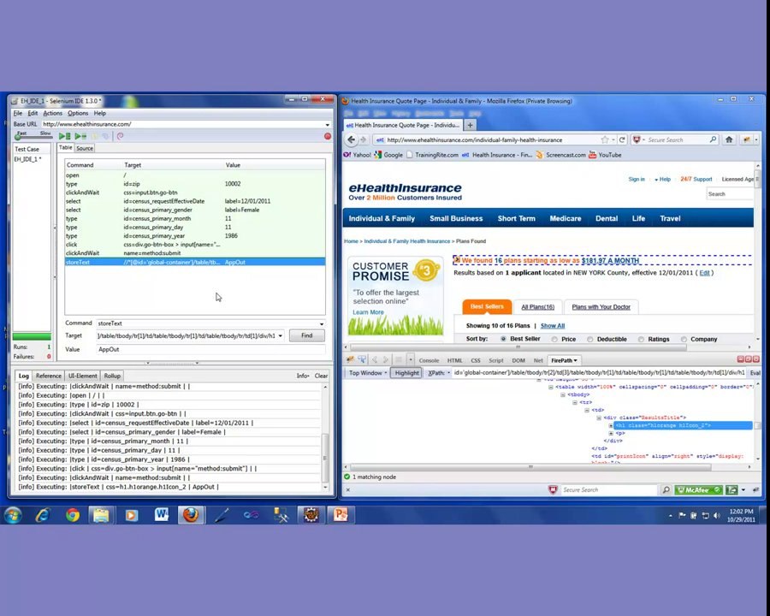Select the 'type id=zip 10002' row
This screenshot has width=770, height=616.
pyautogui.click(x=195, y=184)
